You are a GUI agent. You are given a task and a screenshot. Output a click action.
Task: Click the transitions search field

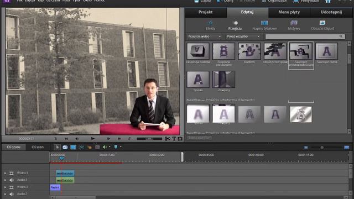(x=305, y=36)
